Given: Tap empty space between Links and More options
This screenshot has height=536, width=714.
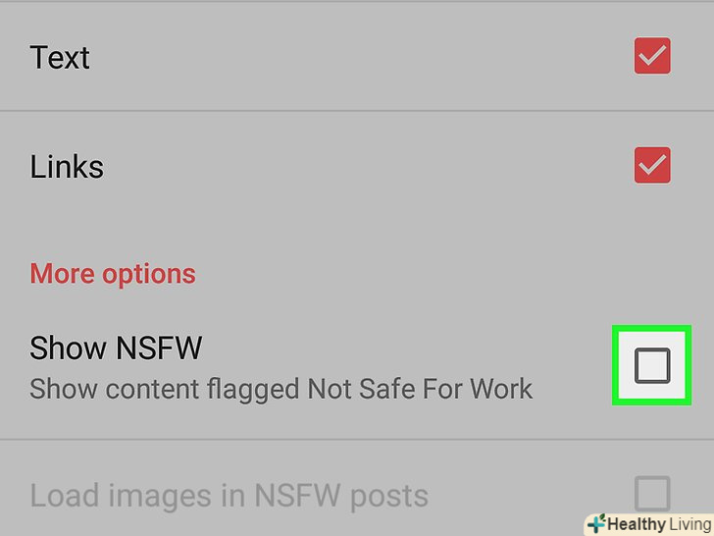Looking at the screenshot, I should tap(357, 221).
